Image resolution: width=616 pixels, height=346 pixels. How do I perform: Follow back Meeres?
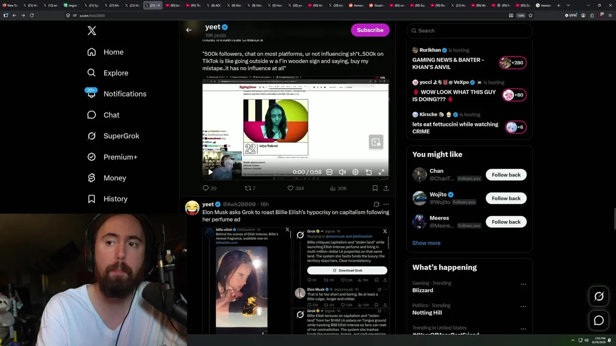coord(506,222)
